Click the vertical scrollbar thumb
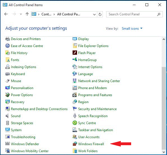167x155 pixels. (x=164, y=108)
